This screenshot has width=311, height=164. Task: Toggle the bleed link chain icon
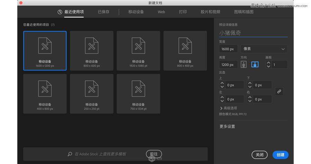click(x=279, y=92)
